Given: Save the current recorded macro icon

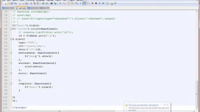Looking at the screenshot, I should (107, 3).
